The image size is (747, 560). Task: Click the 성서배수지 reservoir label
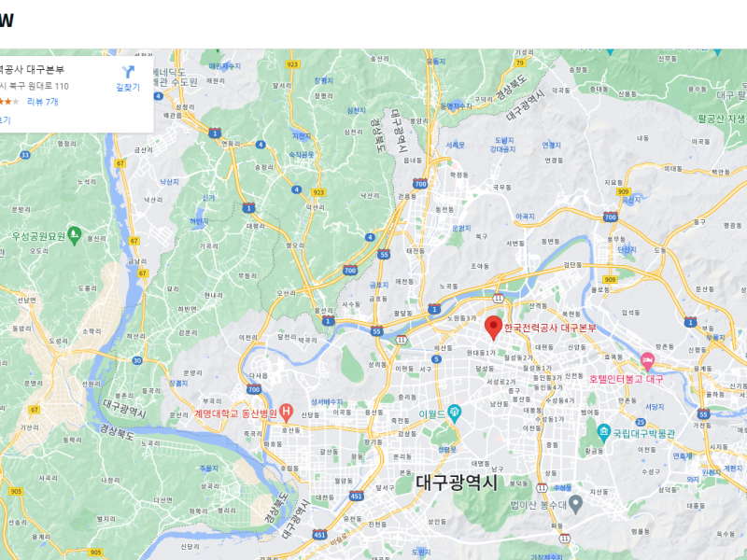click(x=326, y=402)
